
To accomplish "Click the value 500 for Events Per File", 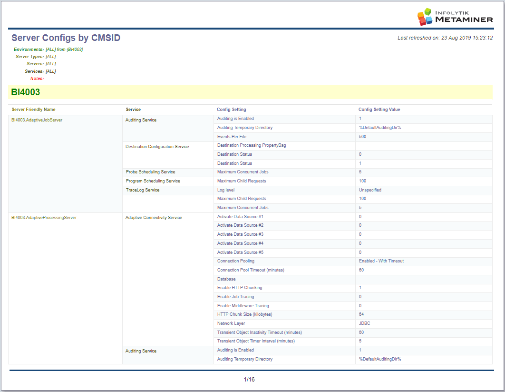I will click(363, 137).
